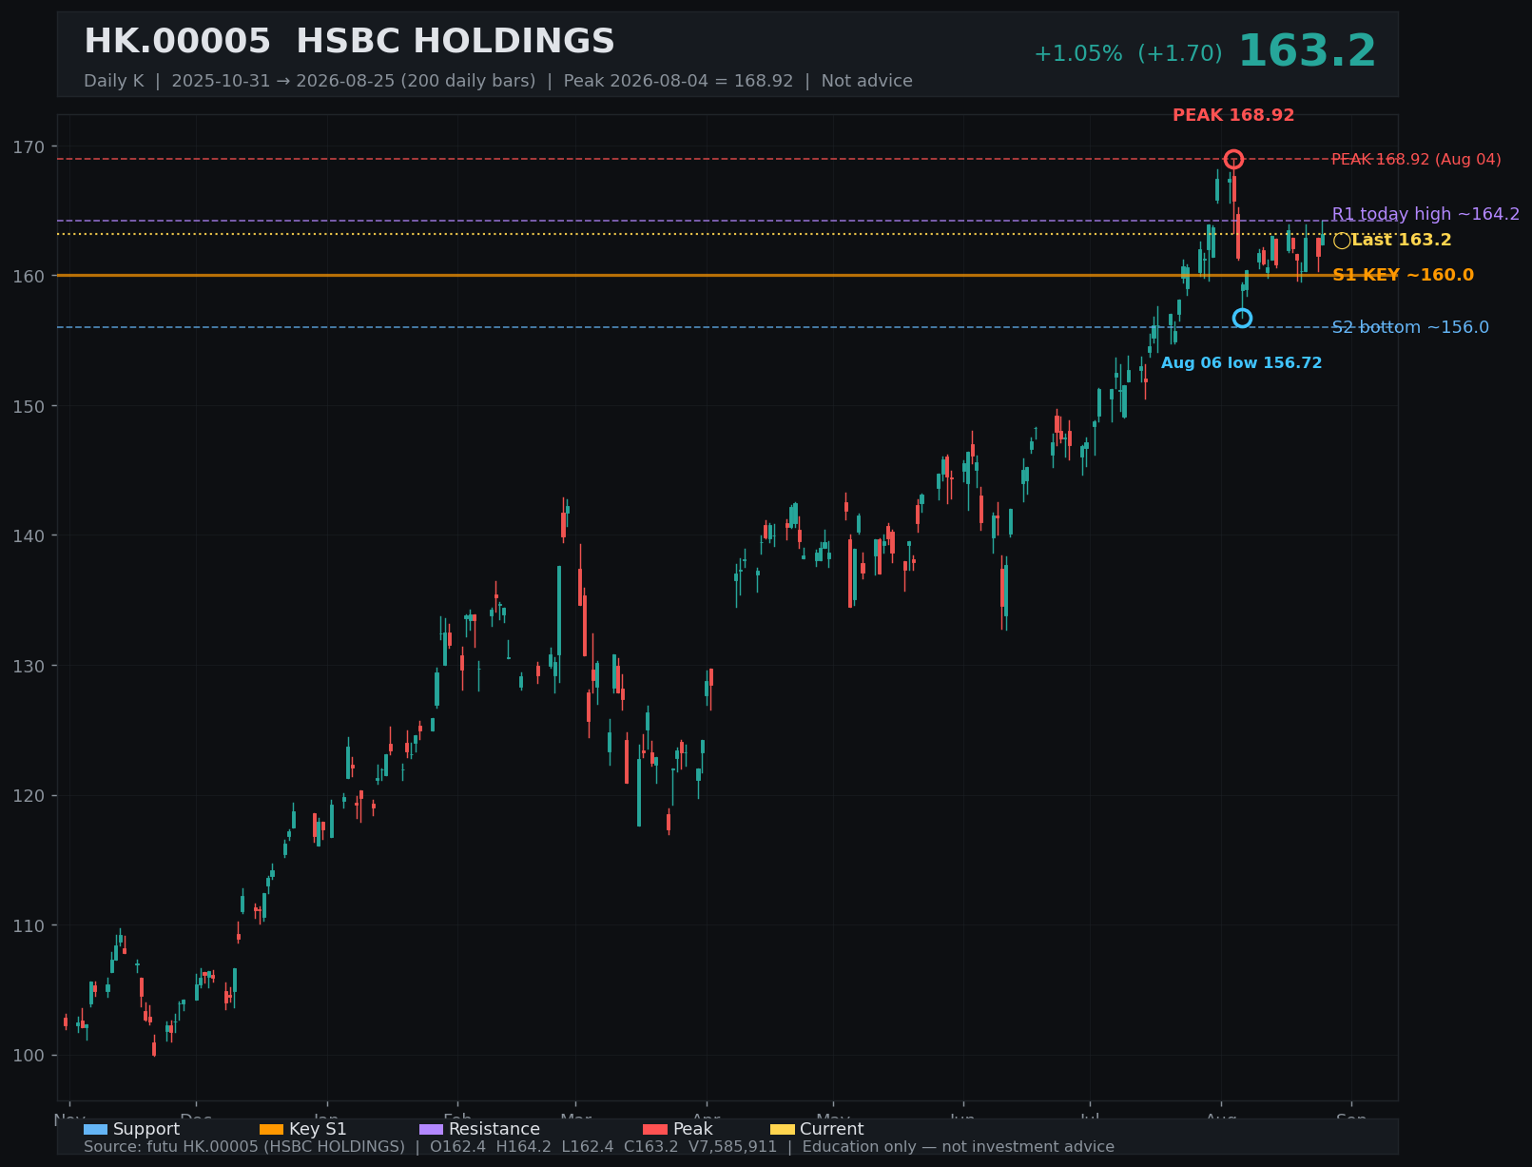Click the 160 y-axis tick label
Screen dimensions: 1532x1167
click(29, 277)
